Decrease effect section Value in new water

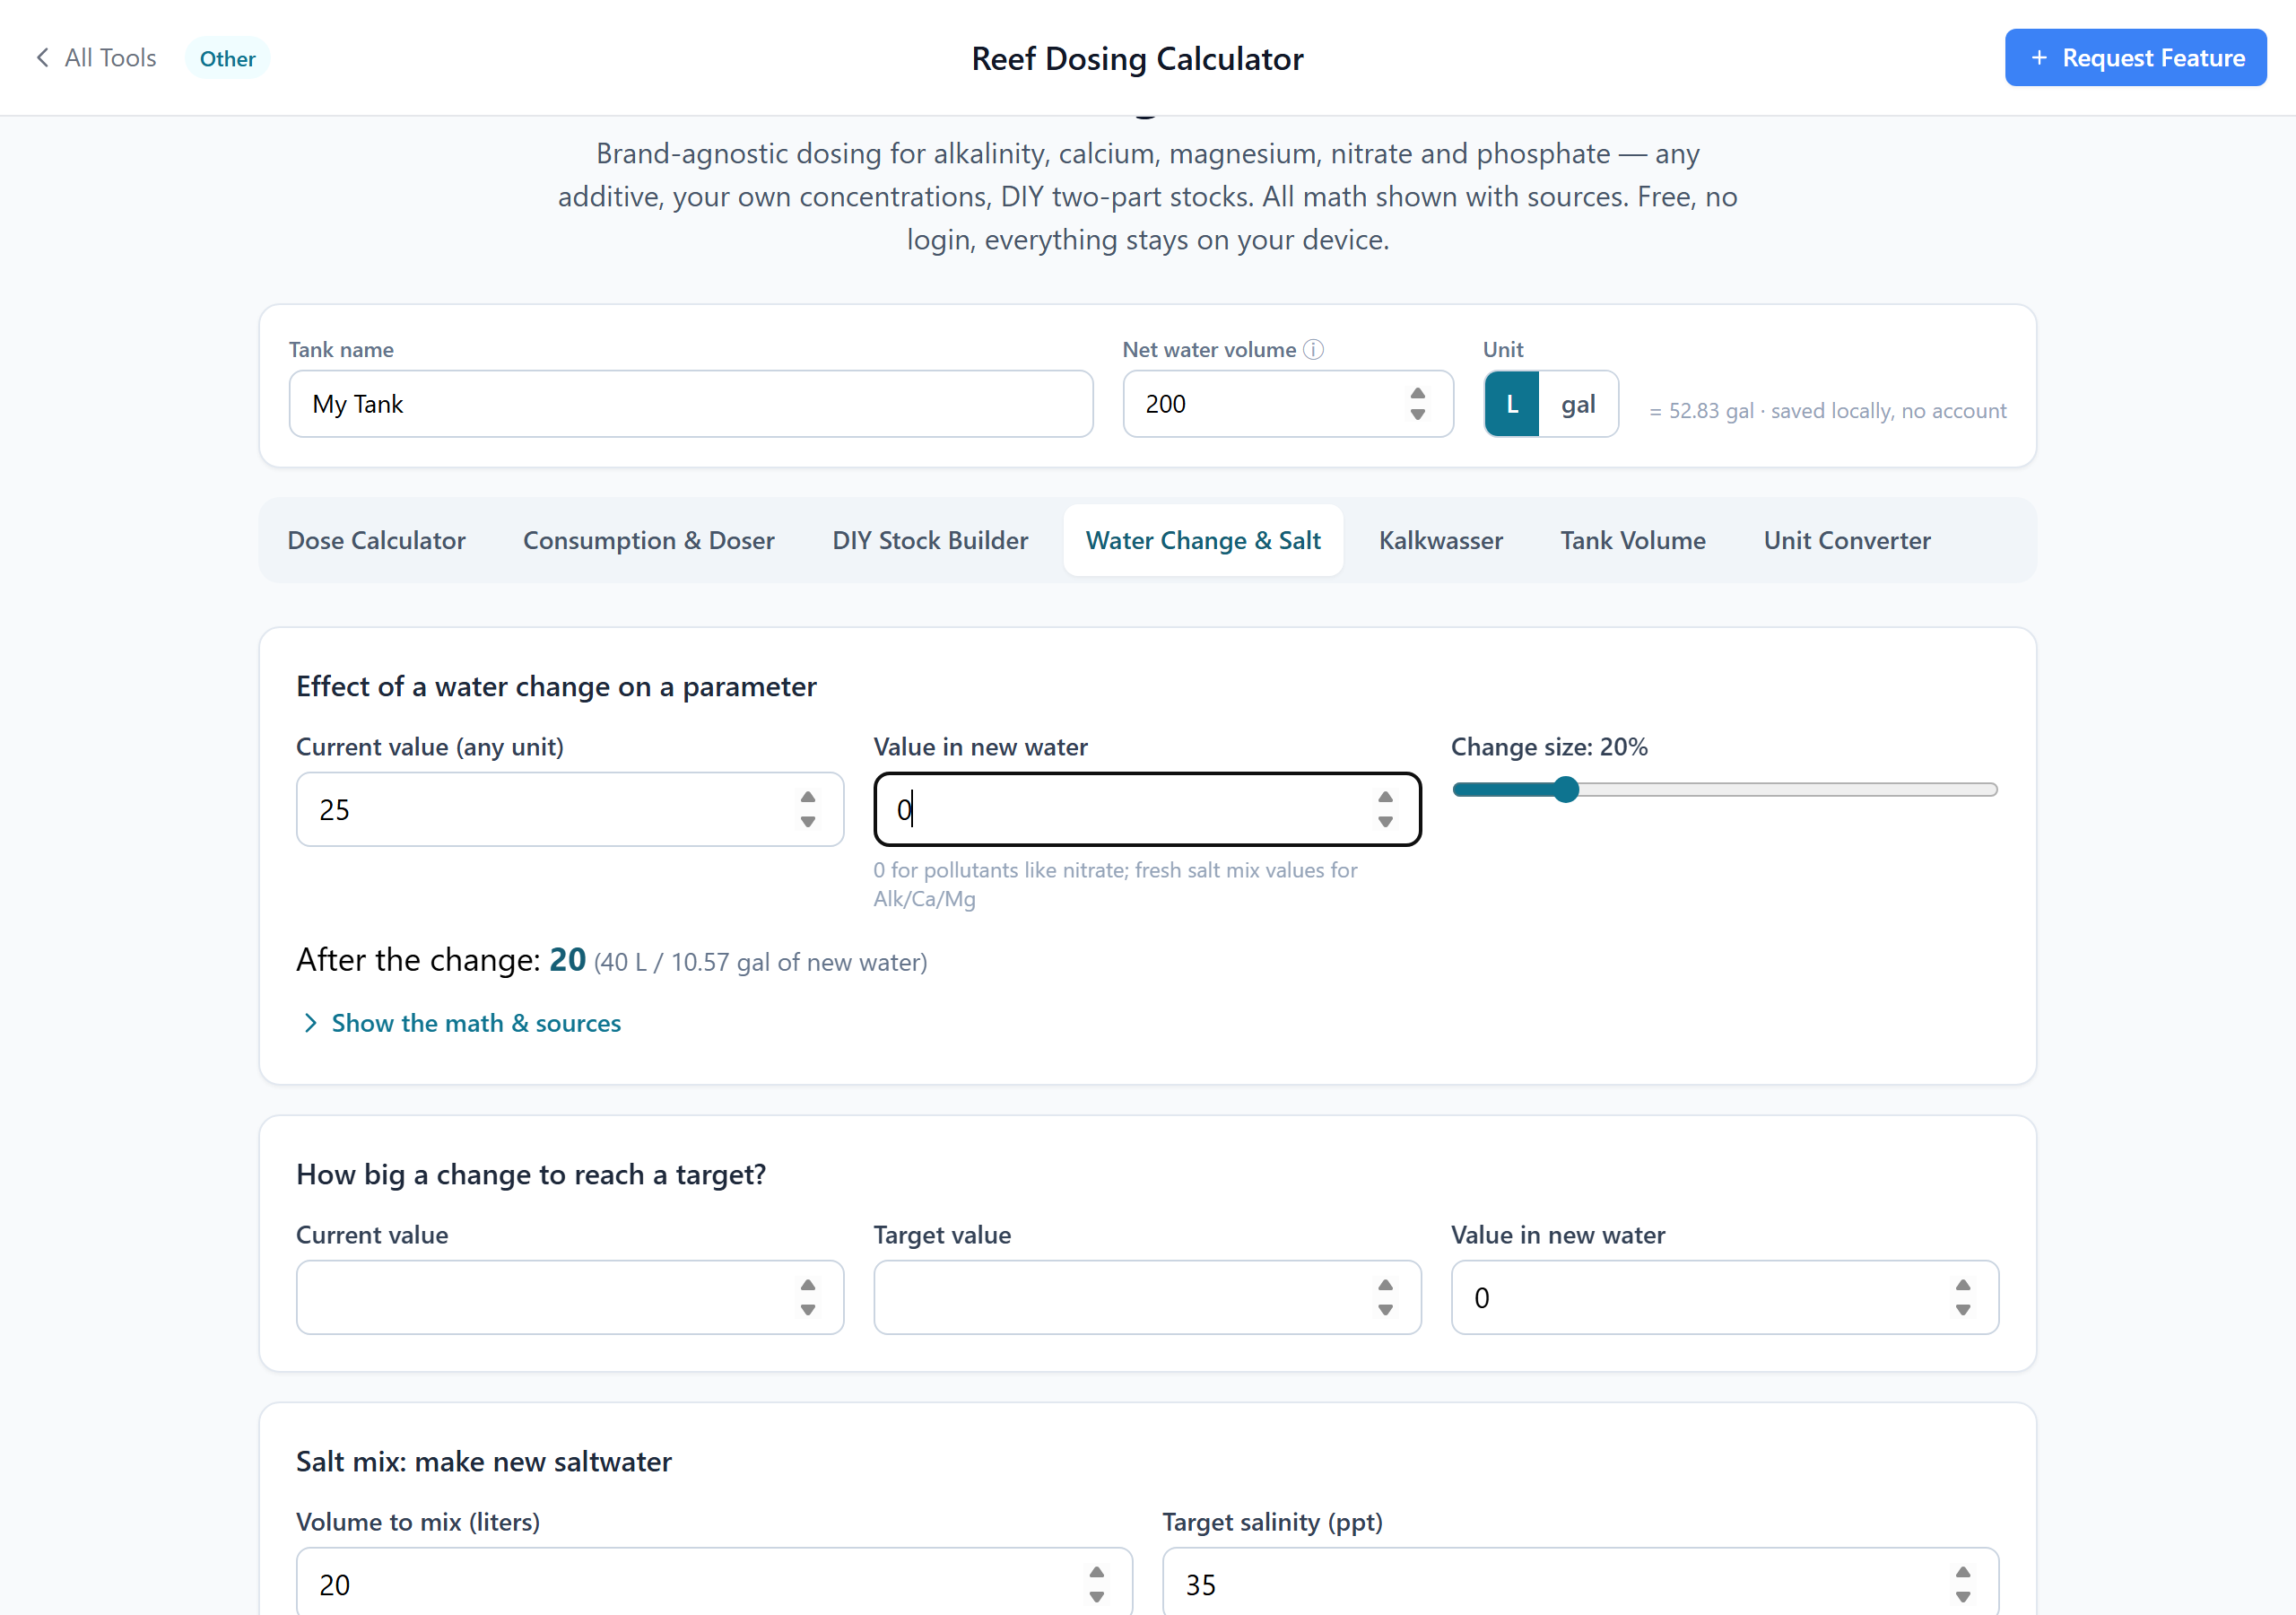1385,822
